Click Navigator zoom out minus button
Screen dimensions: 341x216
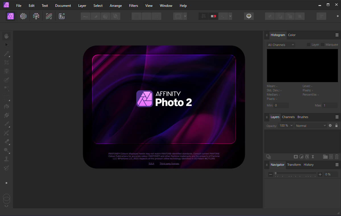tap(270, 174)
